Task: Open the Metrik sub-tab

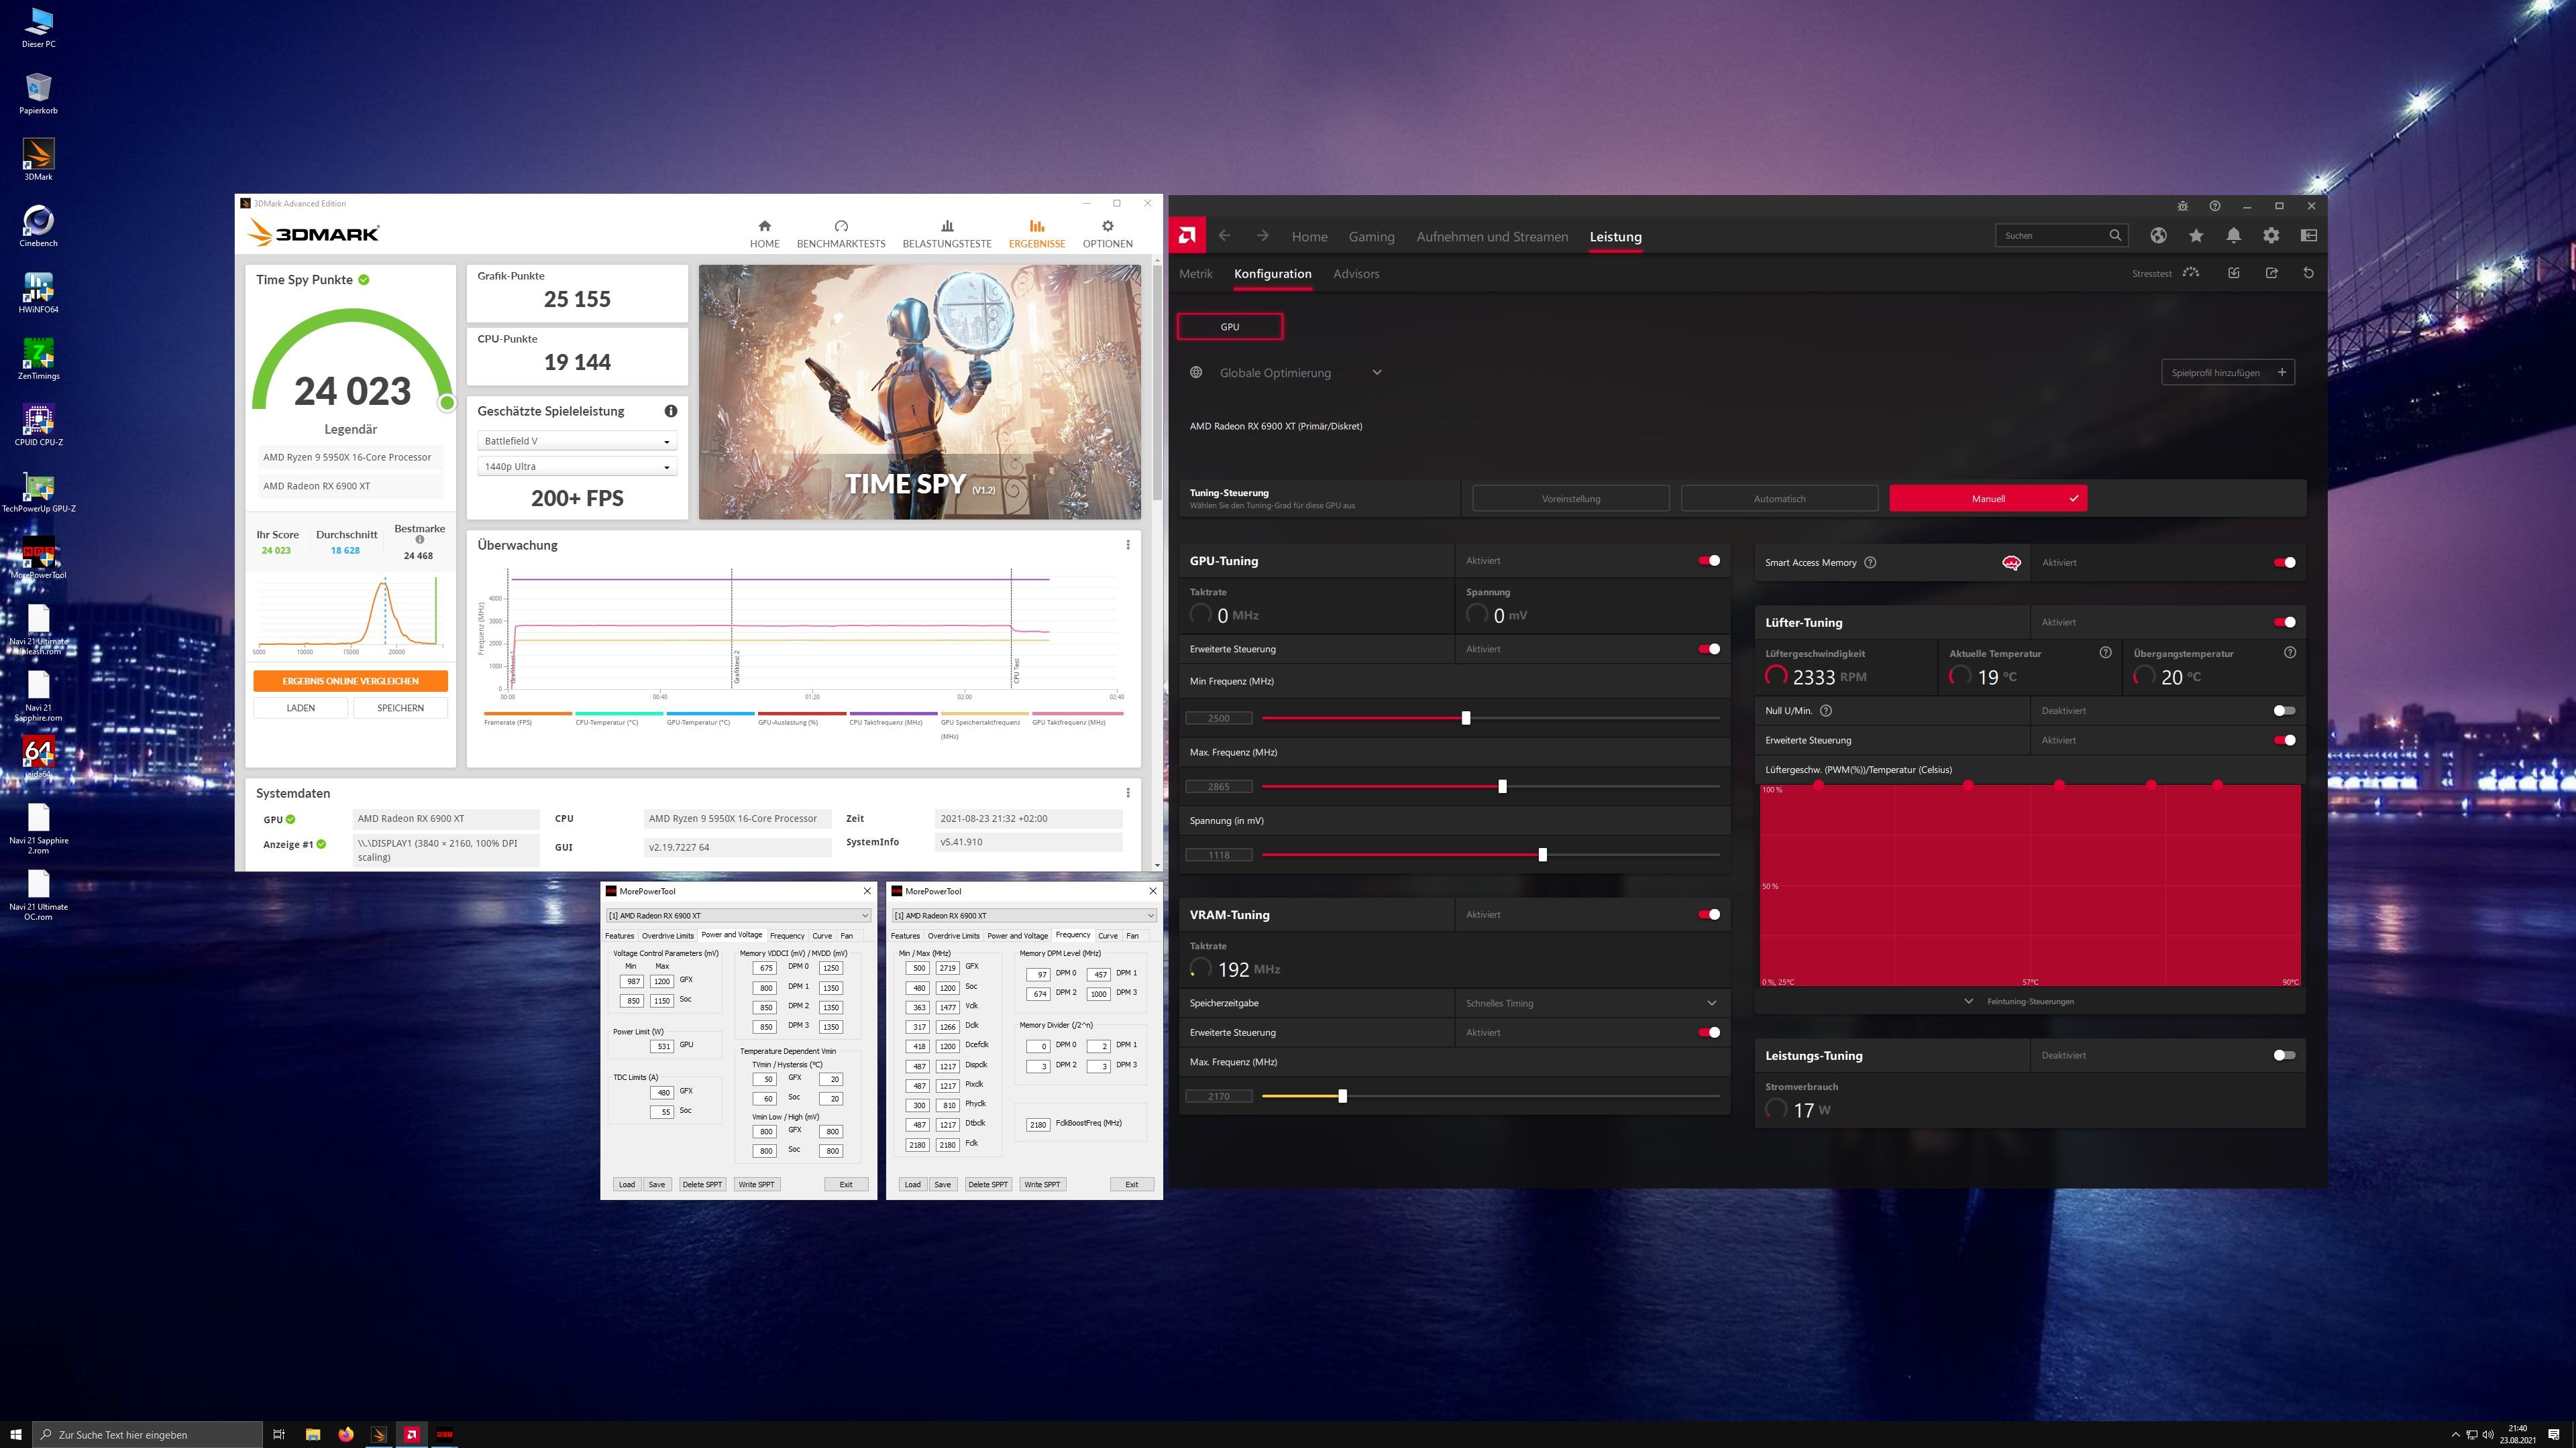Action: point(1195,274)
